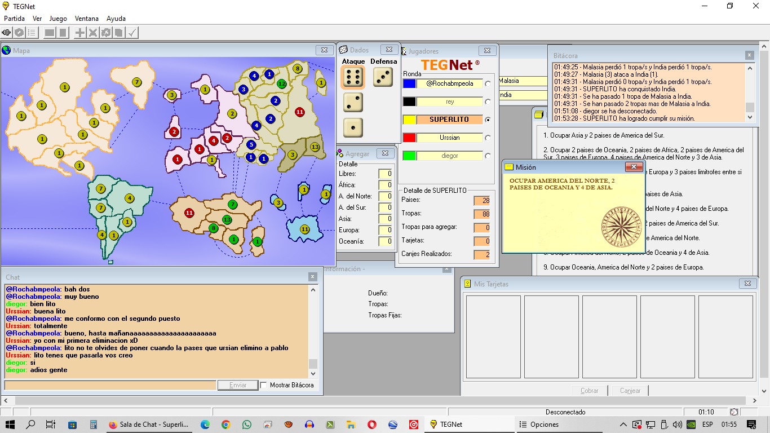Click the defense die showing three
Viewport: 770px width, 433px height.
[383, 77]
